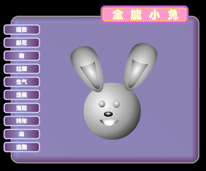
Task: Click the 拜年 button
Action: [22, 121]
